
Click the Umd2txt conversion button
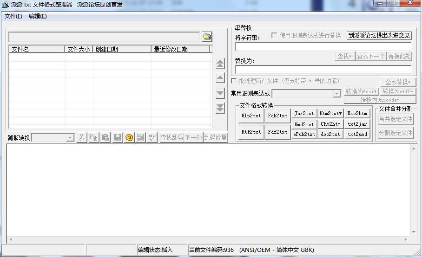click(x=304, y=124)
